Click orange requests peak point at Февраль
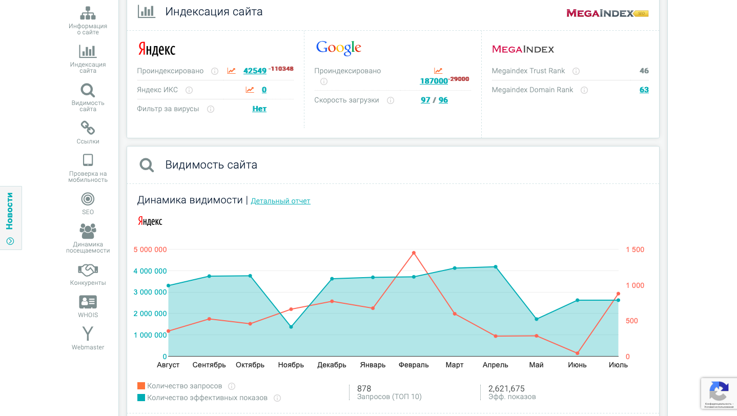 [414, 253]
